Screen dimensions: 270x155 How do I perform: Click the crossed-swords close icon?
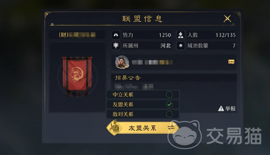click(227, 18)
